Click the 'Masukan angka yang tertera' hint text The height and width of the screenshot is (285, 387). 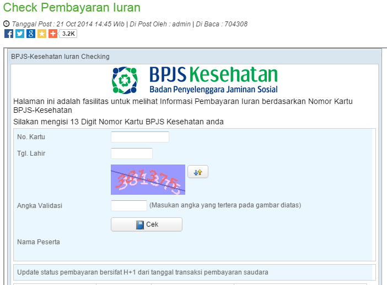(x=225, y=205)
